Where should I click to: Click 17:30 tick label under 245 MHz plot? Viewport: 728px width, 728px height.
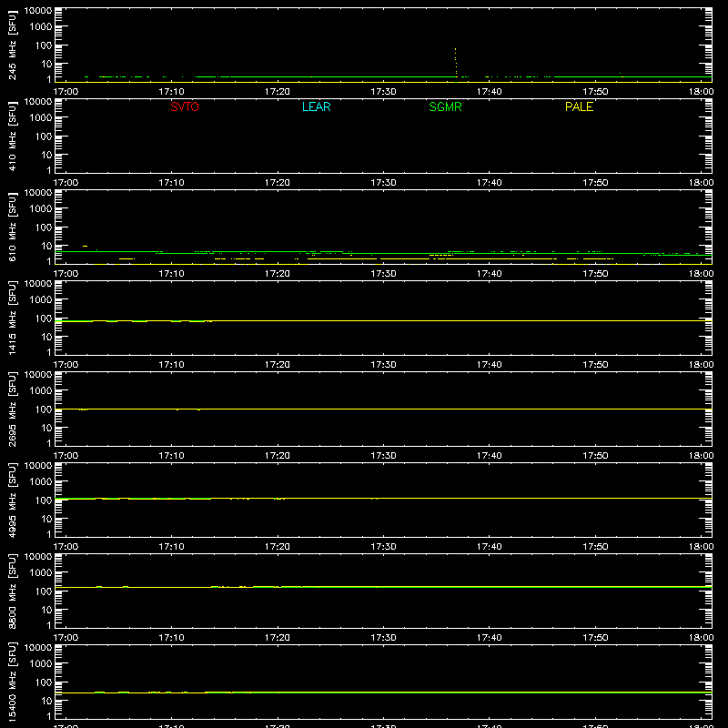(x=383, y=92)
